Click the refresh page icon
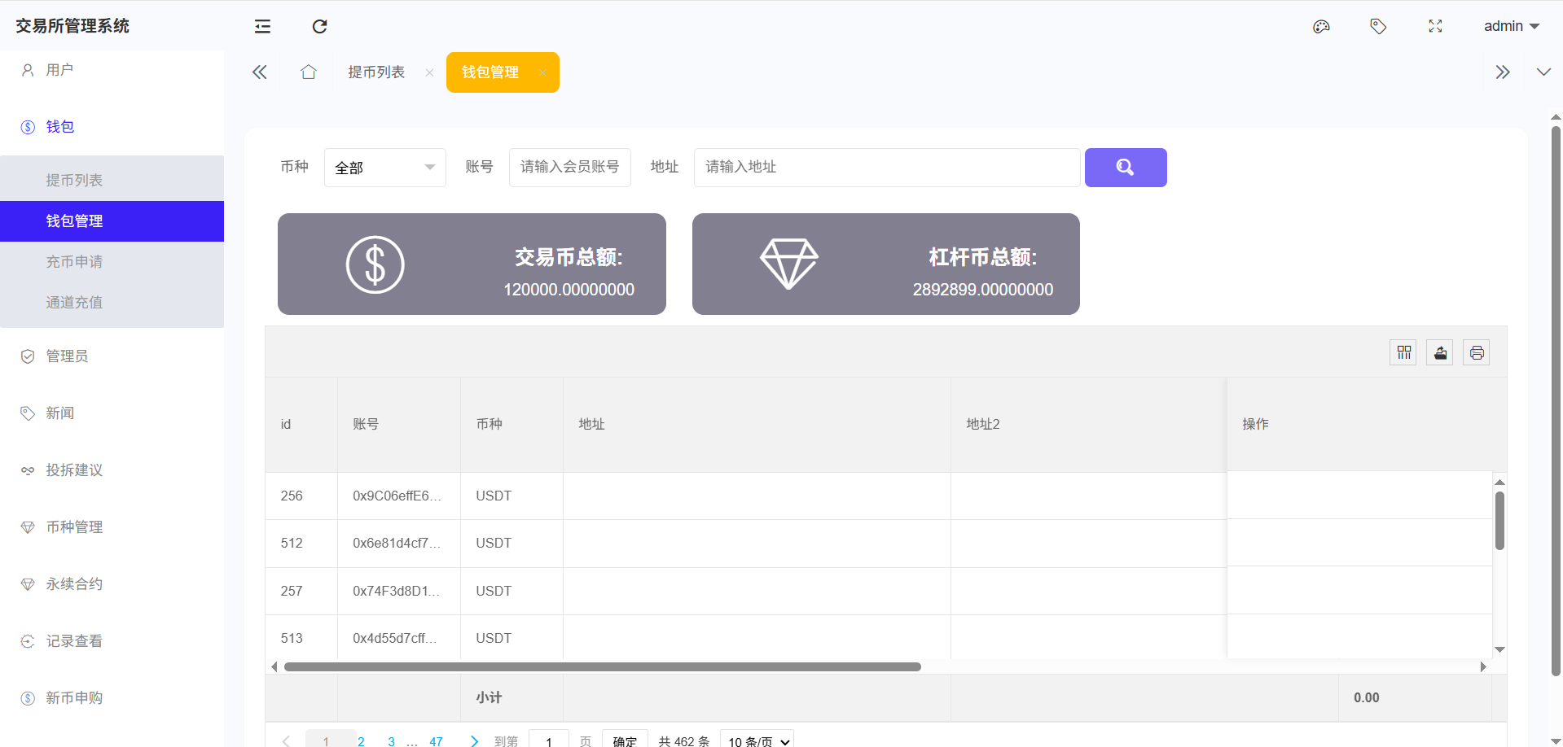 [x=319, y=27]
